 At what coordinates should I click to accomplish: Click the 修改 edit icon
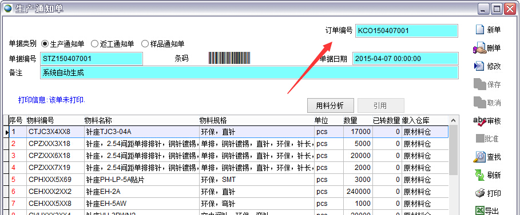pyautogui.click(x=479, y=66)
